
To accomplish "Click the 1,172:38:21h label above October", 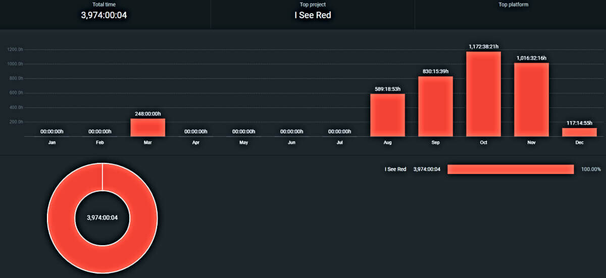I will (484, 47).
